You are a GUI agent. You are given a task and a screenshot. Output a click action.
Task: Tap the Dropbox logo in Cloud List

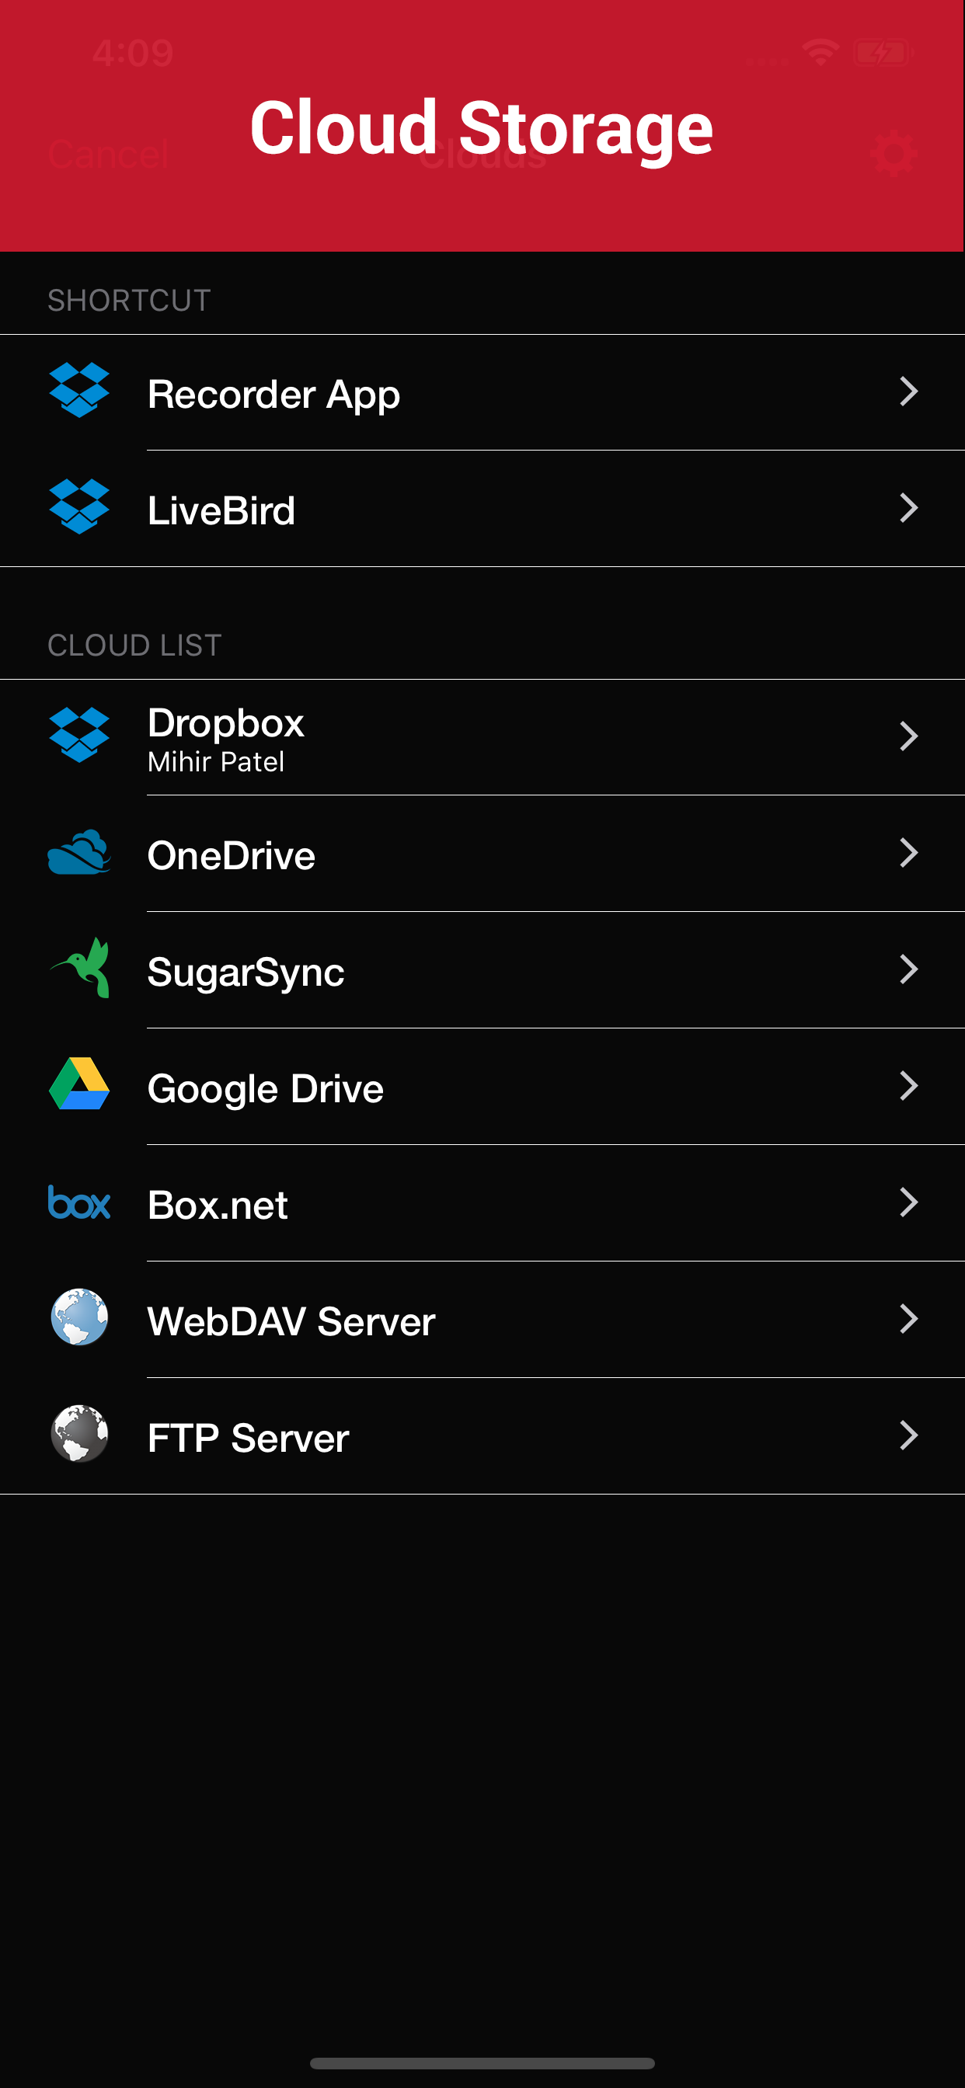[x=78, y=736]
